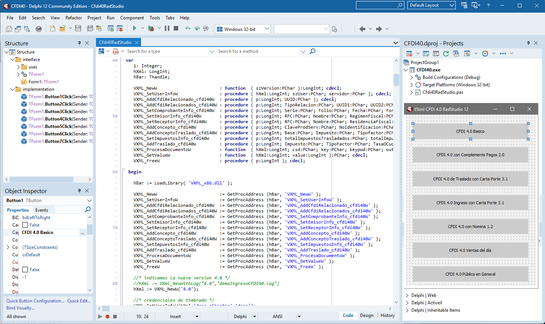The width and height of the screenshot is (545, 324).
Task: Click the Help question mark in title bar
Action: tap(488, 6)
